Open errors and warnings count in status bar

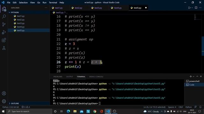26,107
